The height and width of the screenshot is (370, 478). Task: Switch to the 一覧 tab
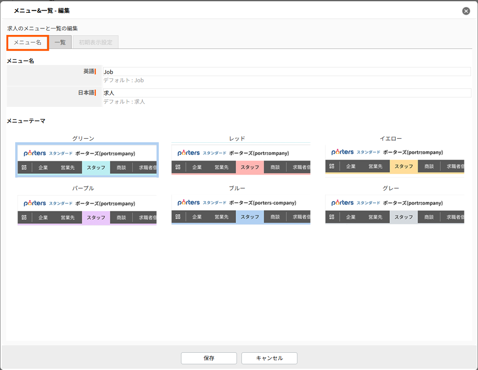point(60,42)
